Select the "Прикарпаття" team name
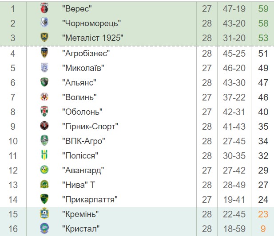The image size is (274, 236). (x=90, y=199)
